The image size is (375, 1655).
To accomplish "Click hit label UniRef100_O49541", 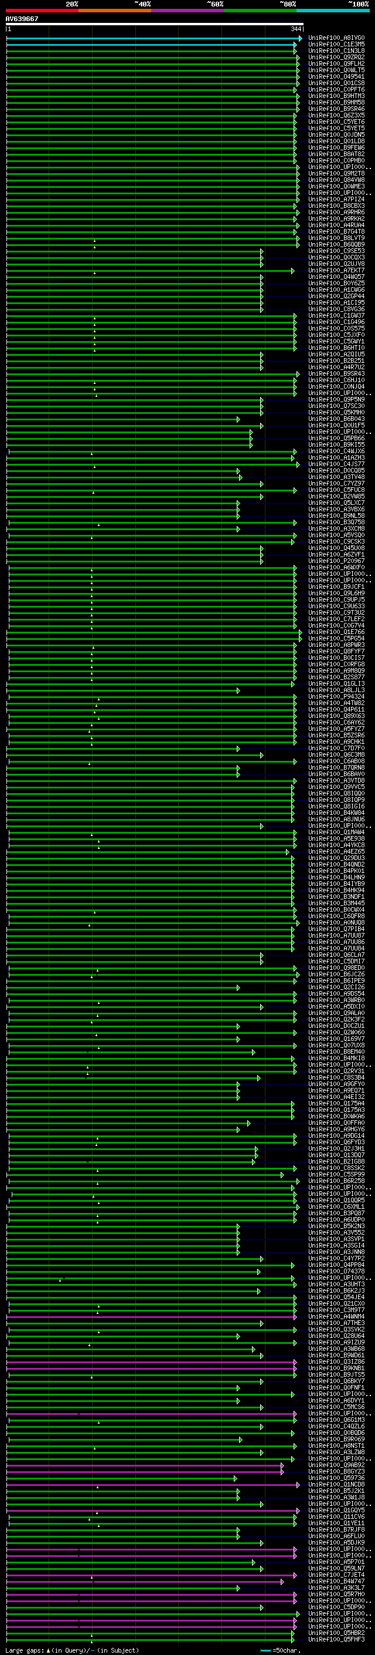I will (x=336, y=76).
